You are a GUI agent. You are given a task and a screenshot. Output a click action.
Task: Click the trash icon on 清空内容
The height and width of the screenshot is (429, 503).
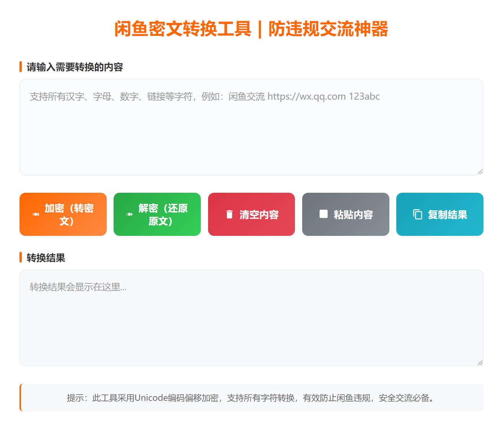pyautogui.click(x=229, y=214)
